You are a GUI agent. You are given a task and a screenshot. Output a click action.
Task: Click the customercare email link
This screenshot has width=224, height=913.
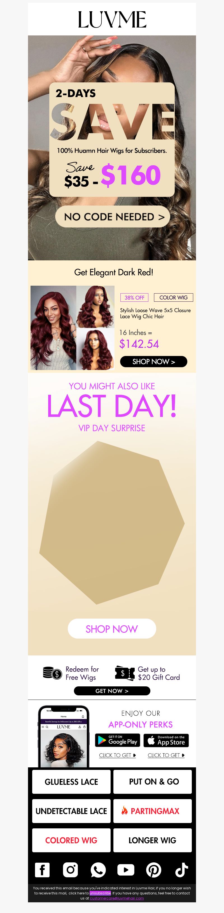point(117,898)
